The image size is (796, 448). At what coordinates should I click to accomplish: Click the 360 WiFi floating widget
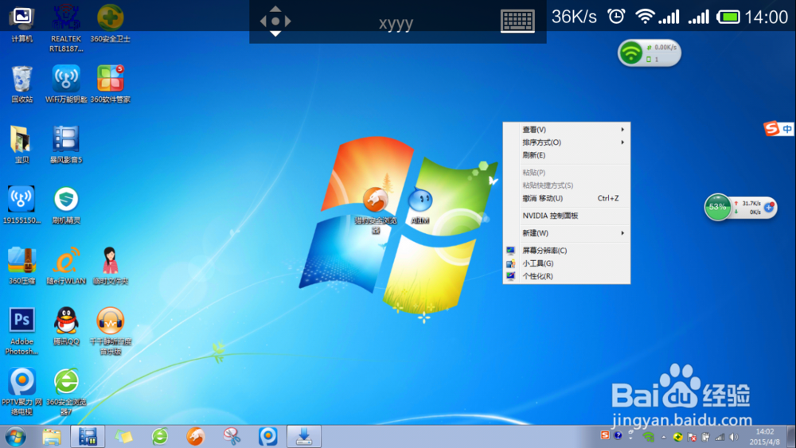point(650,53)
